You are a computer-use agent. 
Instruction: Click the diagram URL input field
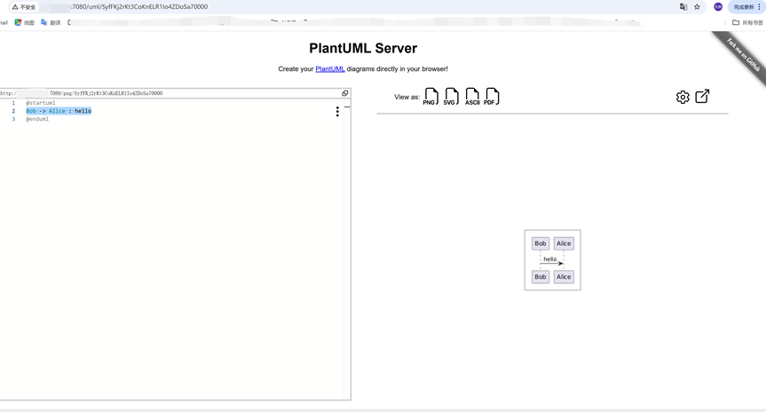tap(170, 93)
